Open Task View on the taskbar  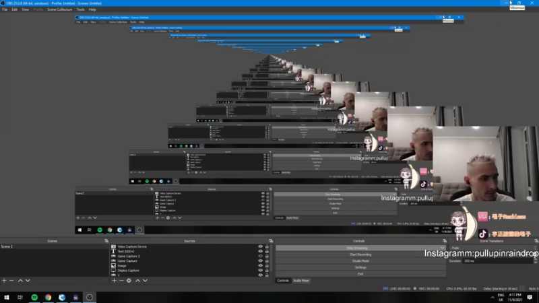coord(20,298)
